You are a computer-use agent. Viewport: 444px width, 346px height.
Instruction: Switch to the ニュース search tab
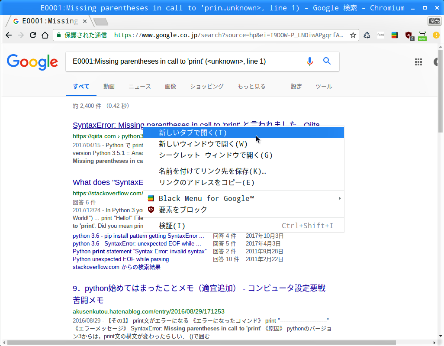(x=140, y=87)
